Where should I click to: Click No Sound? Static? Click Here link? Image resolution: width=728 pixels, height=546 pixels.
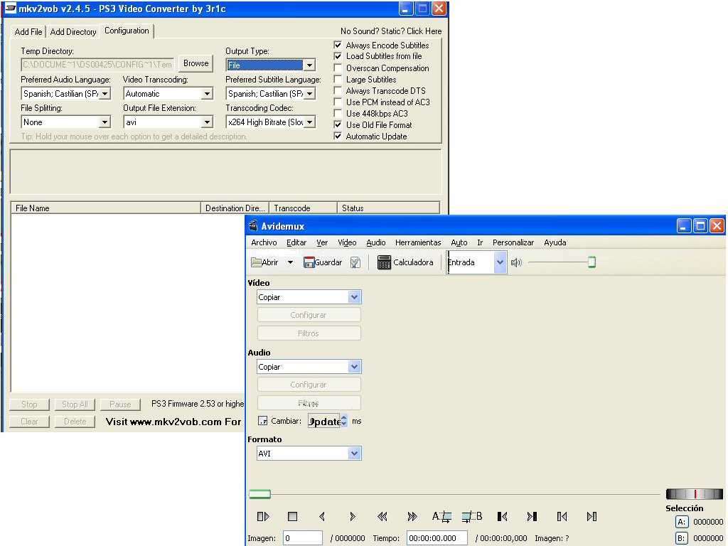[391, 31]
